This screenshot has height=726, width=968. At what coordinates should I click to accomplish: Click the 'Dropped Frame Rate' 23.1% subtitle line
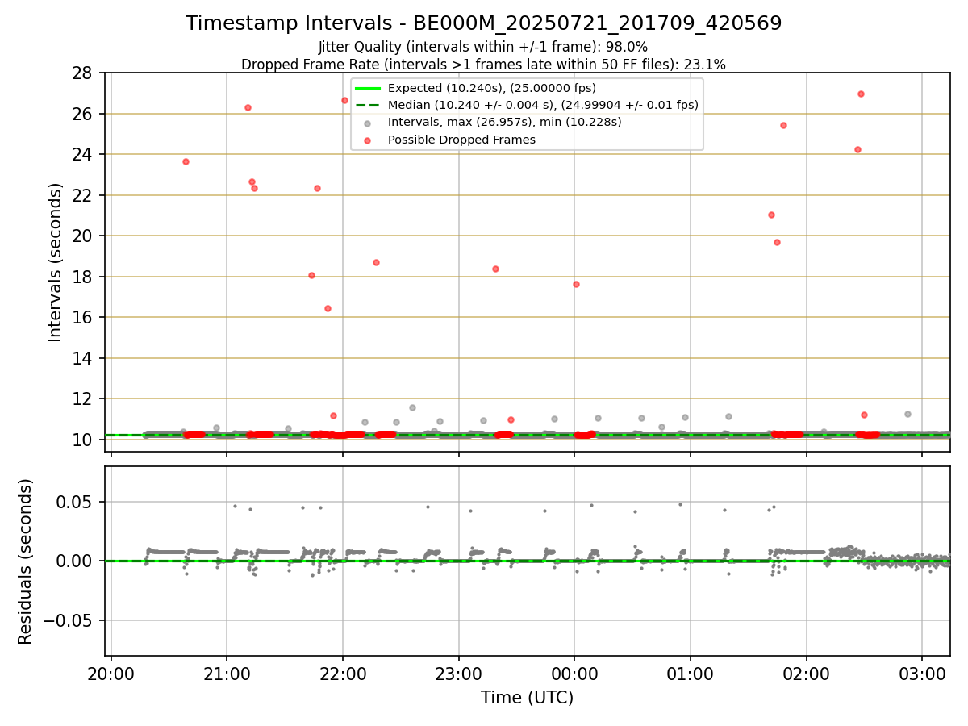click(483, 64)
